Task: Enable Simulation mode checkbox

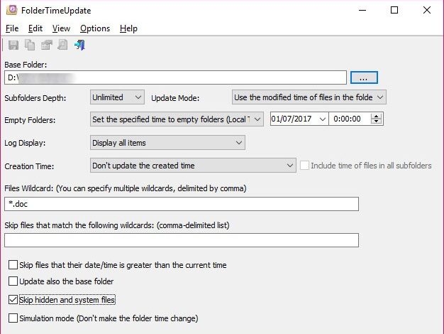Action: 13,318
